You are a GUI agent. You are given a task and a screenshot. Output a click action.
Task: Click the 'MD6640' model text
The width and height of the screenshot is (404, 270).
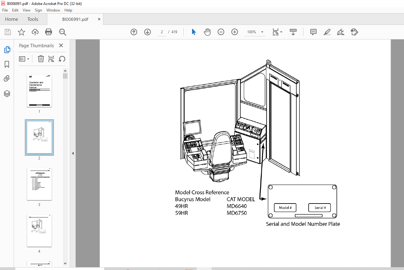(237, 206)
